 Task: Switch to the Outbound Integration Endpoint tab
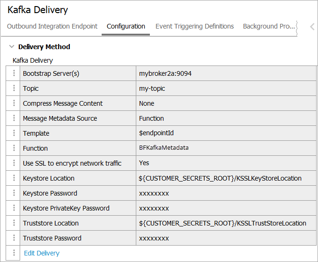coord(52,26)
